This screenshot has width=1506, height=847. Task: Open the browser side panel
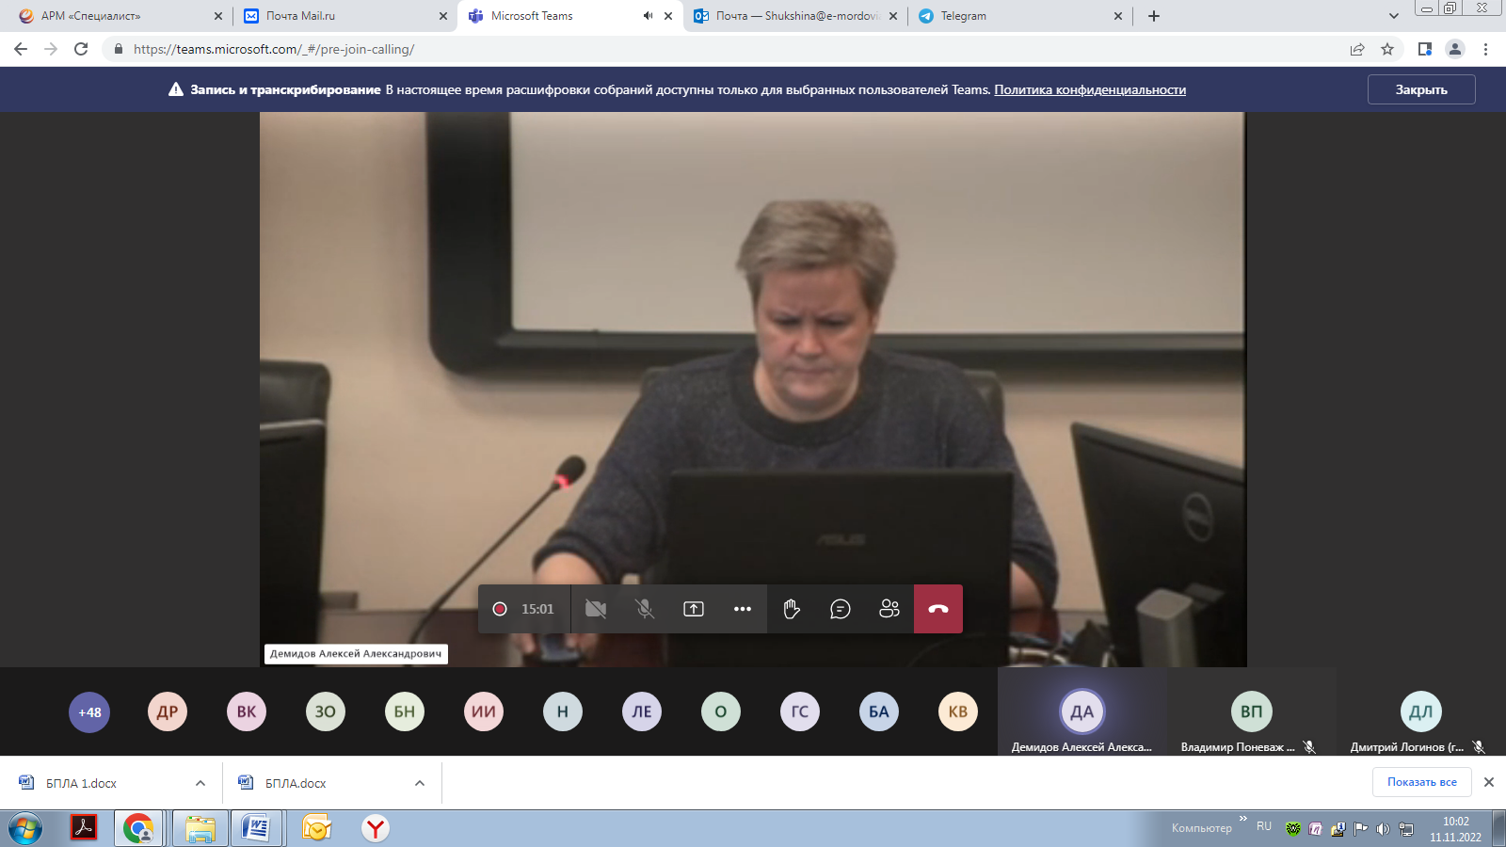(1425, 49)
